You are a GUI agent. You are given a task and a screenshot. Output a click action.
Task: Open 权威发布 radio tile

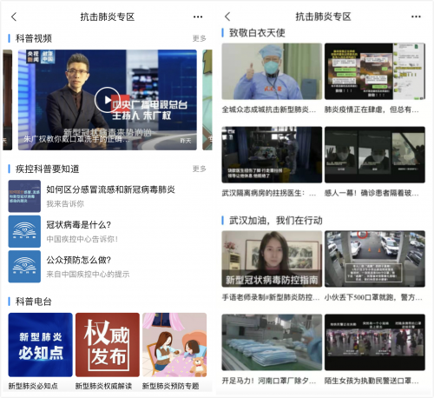pyautogui.click(x=108, y=345)
